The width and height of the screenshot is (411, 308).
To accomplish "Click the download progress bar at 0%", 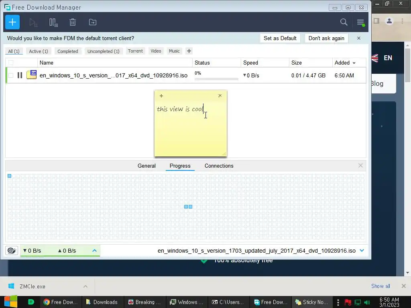I will click(216, 79).
